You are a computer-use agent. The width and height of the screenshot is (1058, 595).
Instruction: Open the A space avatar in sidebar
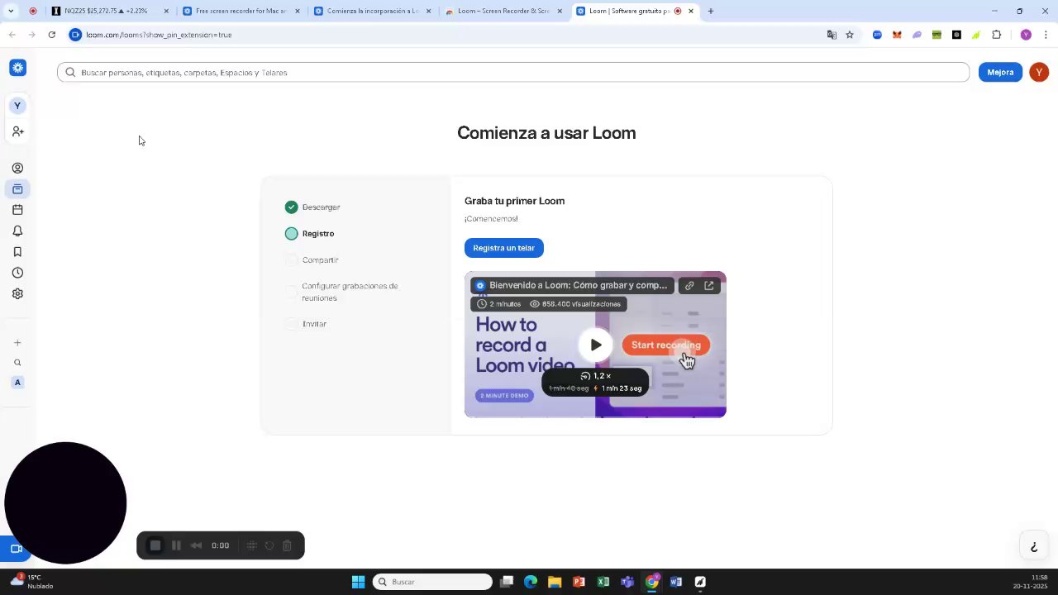[x=17, y=383]
